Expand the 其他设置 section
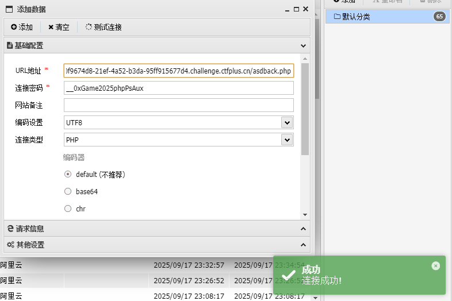This screenshot has height=301, width=452. pos(156,245)
